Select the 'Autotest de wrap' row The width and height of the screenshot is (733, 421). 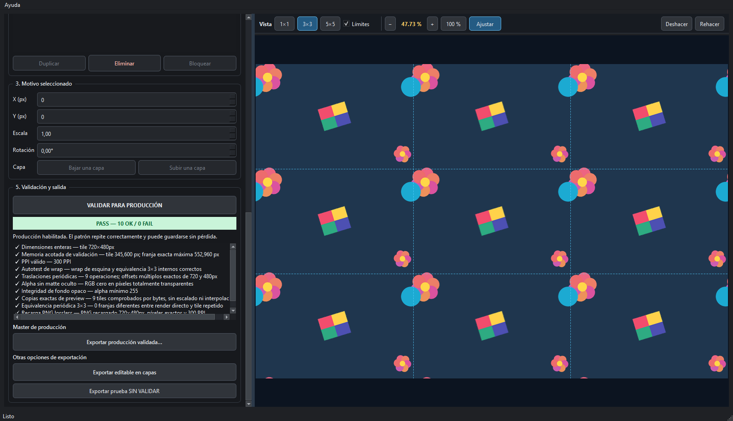pos(121,269)
